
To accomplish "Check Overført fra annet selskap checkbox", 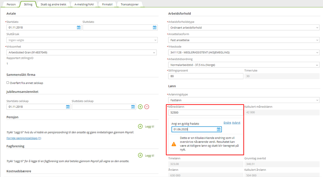I will [8, 83].
